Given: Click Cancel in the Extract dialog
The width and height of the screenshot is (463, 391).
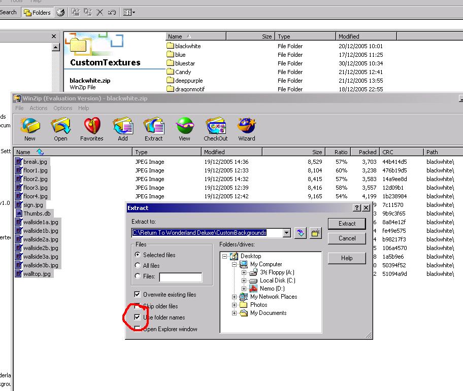Looking at the screenshot, I should coord(347,238).
